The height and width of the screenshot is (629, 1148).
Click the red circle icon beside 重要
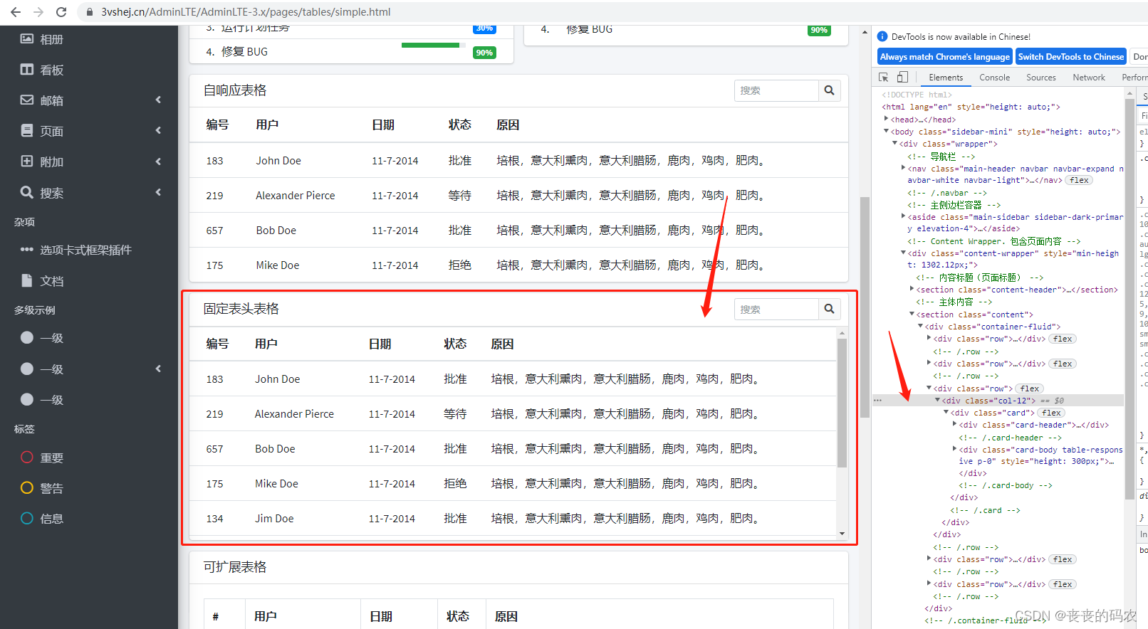[27, 458]
